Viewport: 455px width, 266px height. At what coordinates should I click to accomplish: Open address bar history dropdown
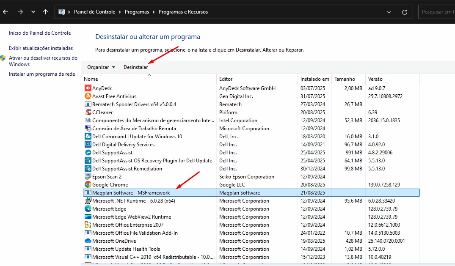(x=389, y=12)
